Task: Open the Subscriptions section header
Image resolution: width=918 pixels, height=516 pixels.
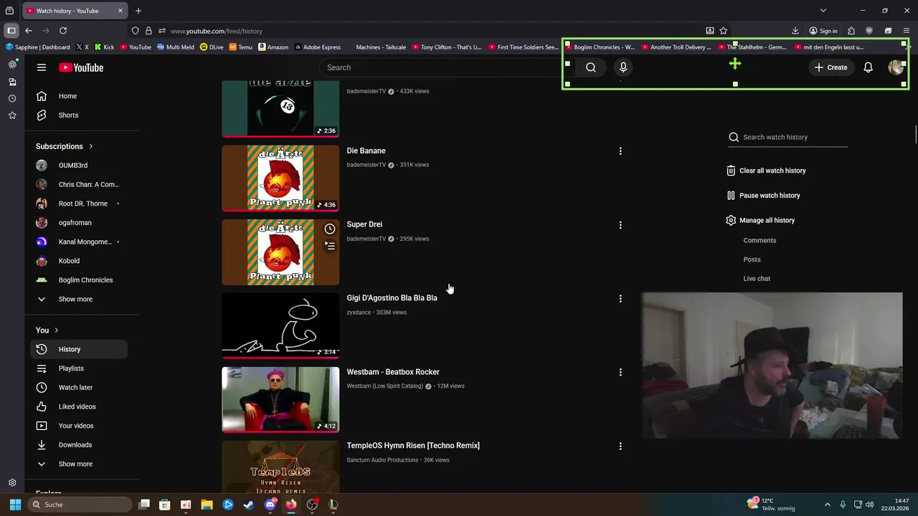Action: pyautogui.click(x=65, y=146)
